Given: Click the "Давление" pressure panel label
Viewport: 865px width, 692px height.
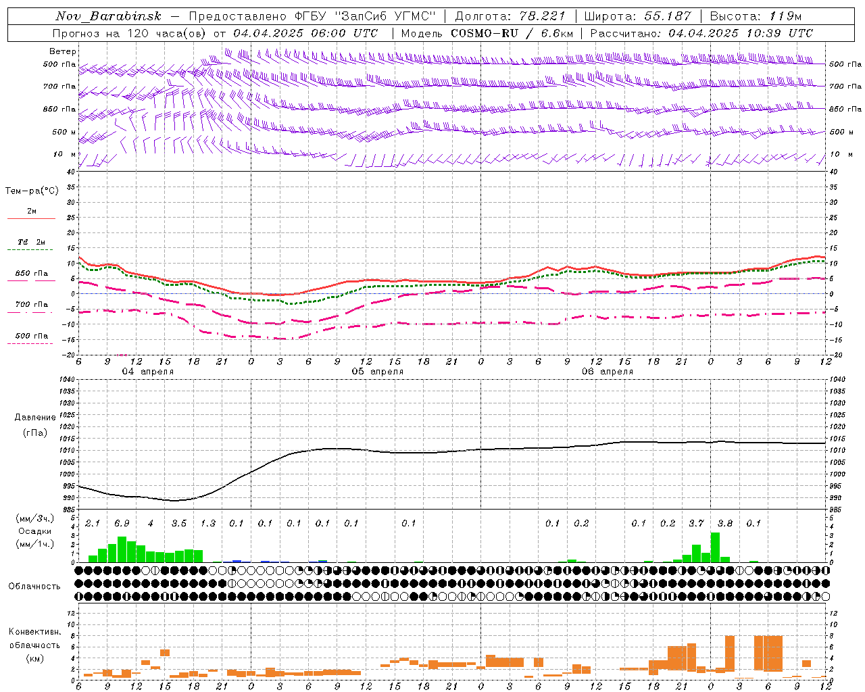Looking at the screenshot, I should [35, 418].
